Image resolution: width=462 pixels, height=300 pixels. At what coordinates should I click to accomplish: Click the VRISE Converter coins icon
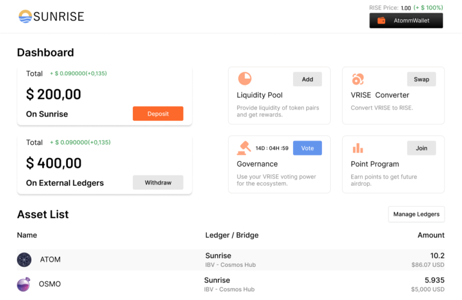(x=358, y=79)
